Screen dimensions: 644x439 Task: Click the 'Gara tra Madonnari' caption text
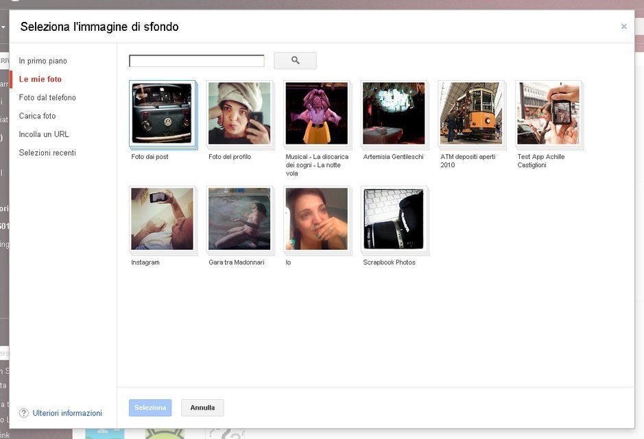tap(236, 262)
